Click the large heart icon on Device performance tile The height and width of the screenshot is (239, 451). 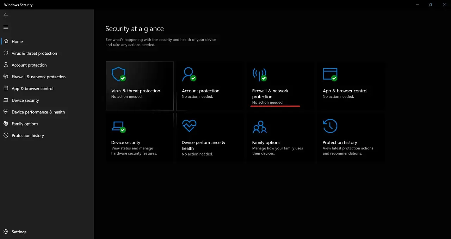point(189,126)
